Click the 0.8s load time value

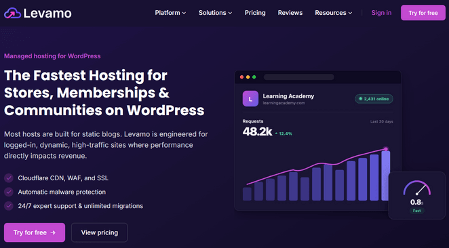point(416,202)
